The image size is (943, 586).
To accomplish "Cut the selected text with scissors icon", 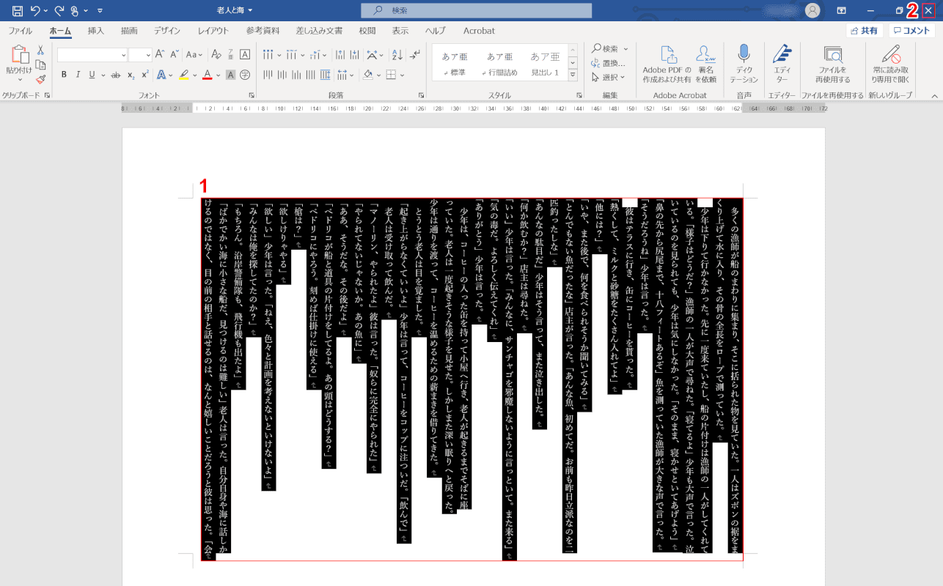I will pyautogui.click(x=40, y=51).
